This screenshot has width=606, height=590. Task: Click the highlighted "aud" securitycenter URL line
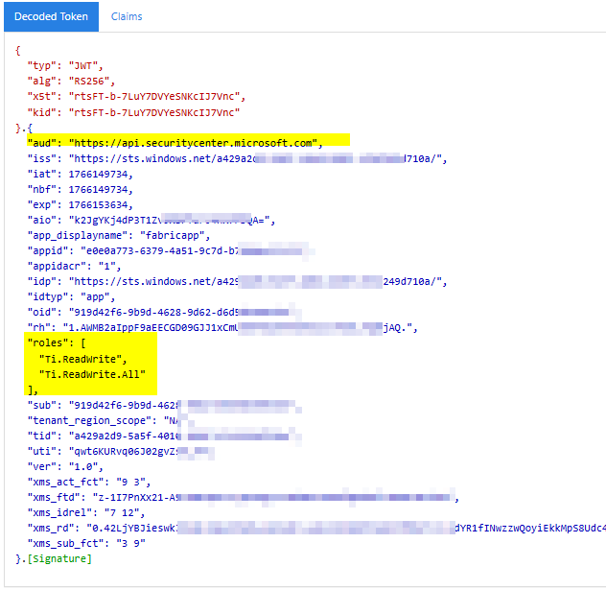click(x=175, y=144)
